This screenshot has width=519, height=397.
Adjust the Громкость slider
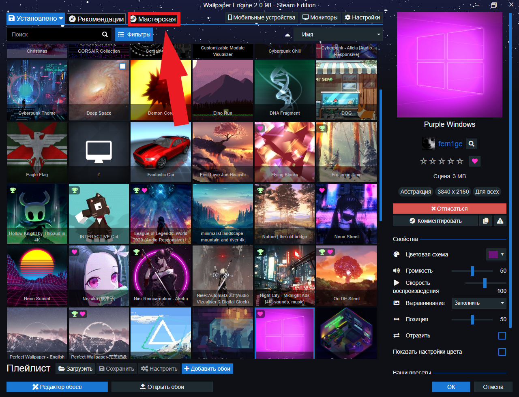472,271
